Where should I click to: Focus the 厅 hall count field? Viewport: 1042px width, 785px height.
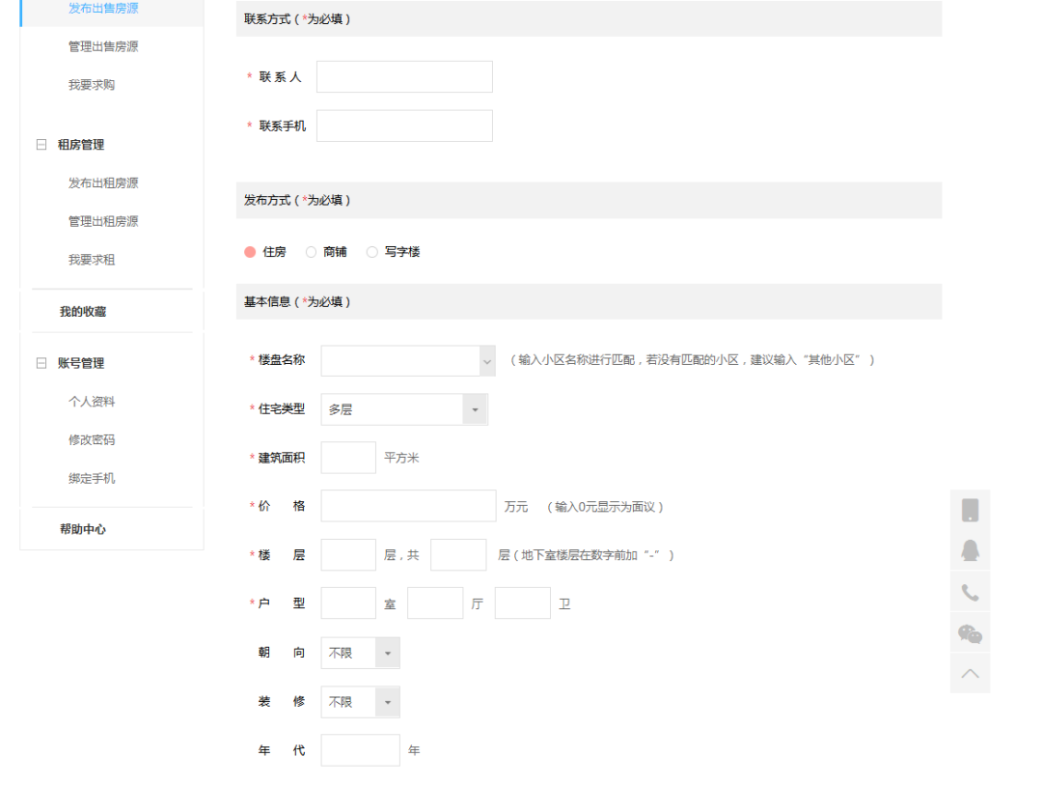click(x=435, y=603)
